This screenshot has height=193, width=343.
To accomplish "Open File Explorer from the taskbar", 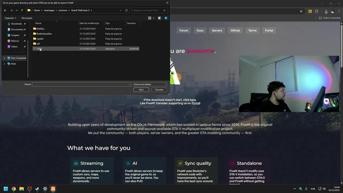I will (x=21, y=189).
